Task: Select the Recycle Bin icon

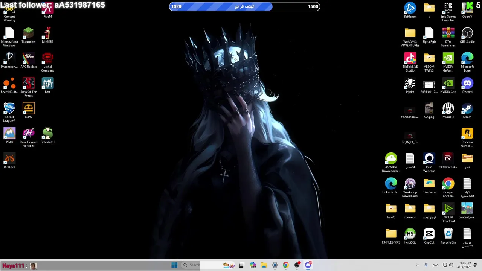Action: (x=448, y=236)
